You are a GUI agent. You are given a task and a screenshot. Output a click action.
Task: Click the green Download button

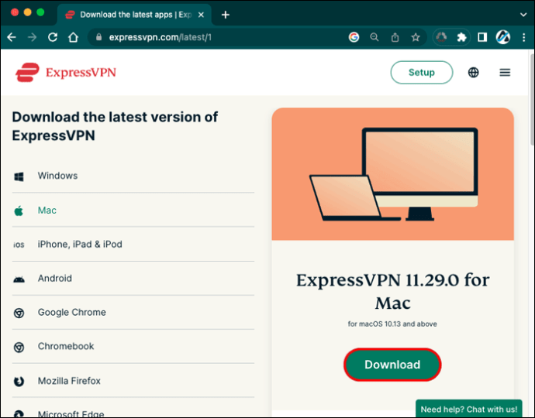[x=392, y=365]
